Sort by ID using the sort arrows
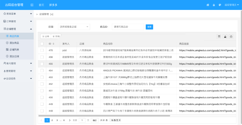This screenshot has height=125, width=242. tap(54, 44)
